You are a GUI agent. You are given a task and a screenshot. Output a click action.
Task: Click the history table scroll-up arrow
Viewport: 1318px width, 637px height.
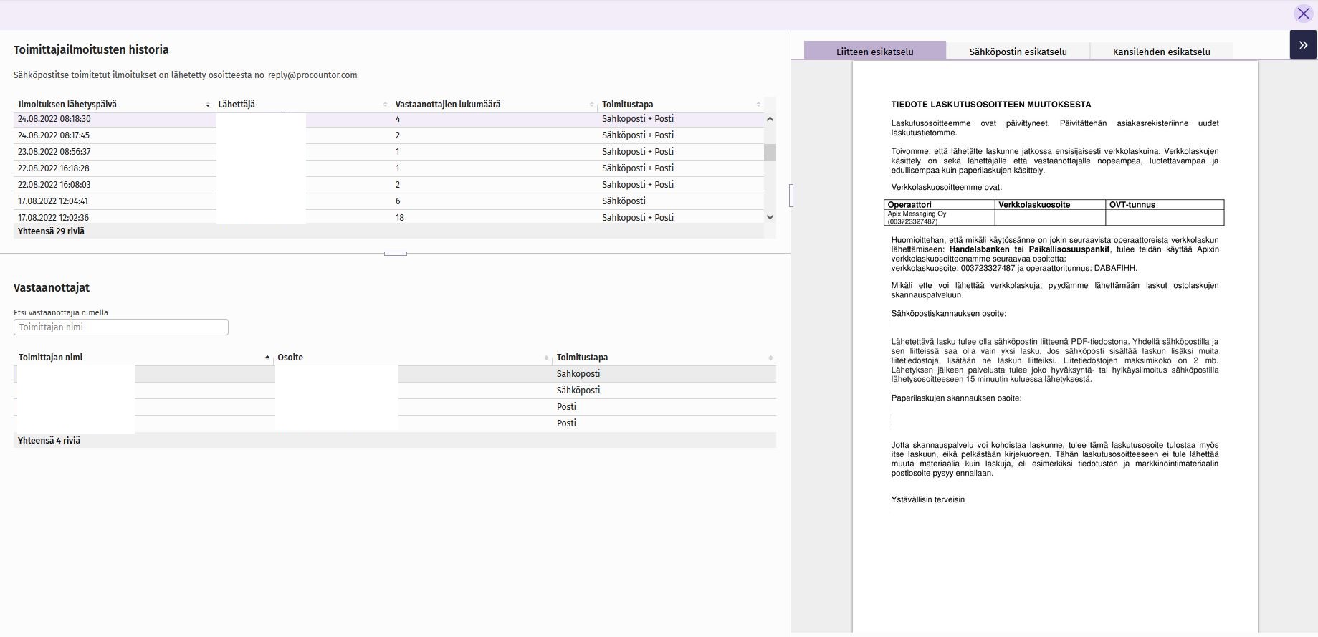tap(770, 119)
